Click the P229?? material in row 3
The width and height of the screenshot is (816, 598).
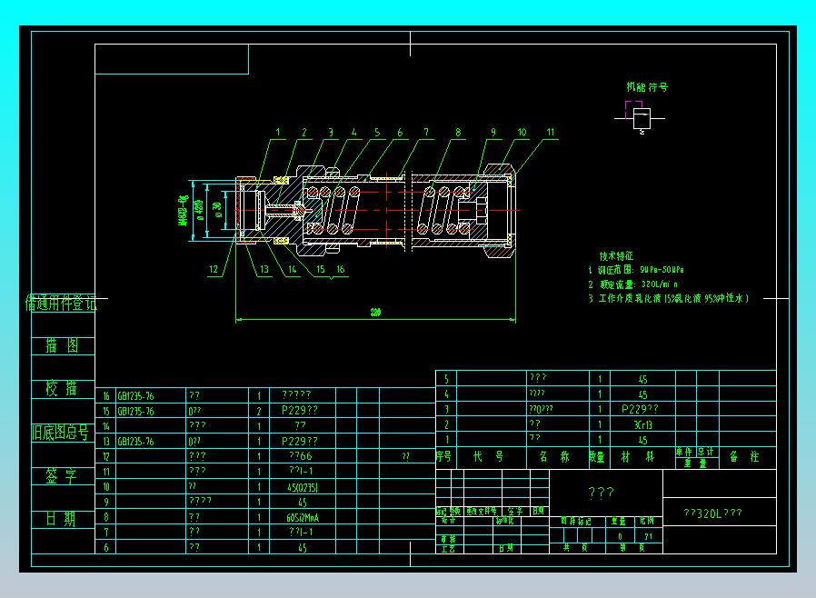640,409
